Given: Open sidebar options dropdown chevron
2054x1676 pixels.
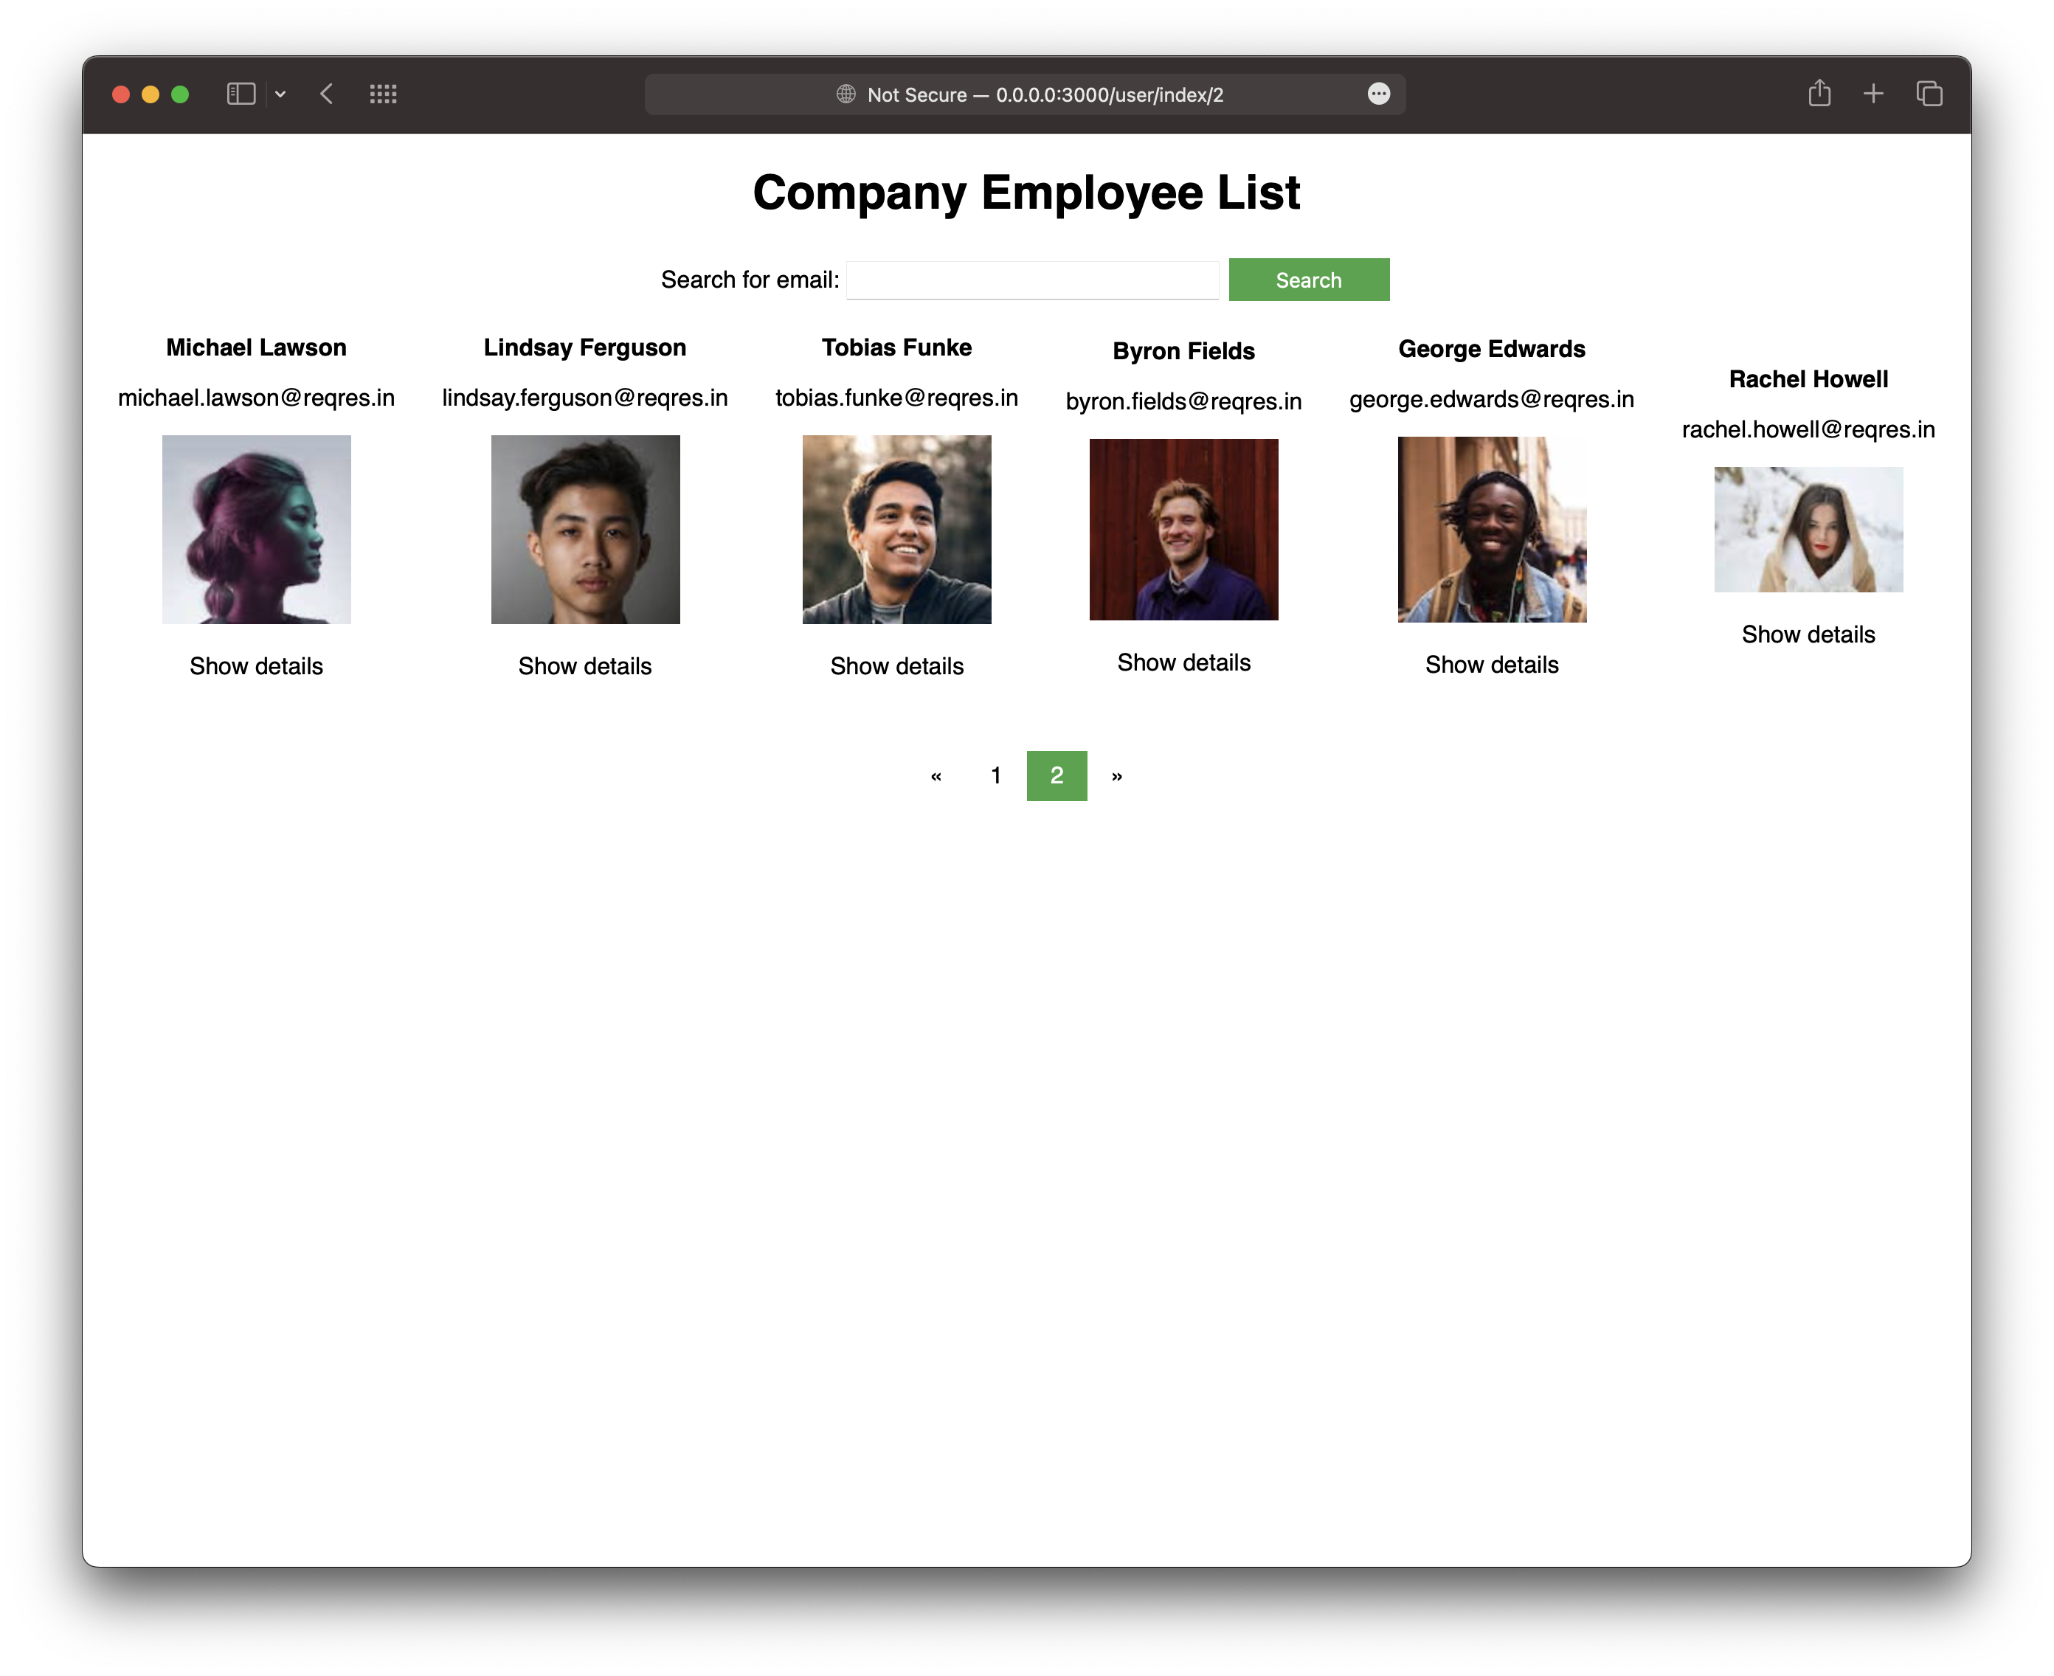Looking at the screenshot, I should (280, 94).
